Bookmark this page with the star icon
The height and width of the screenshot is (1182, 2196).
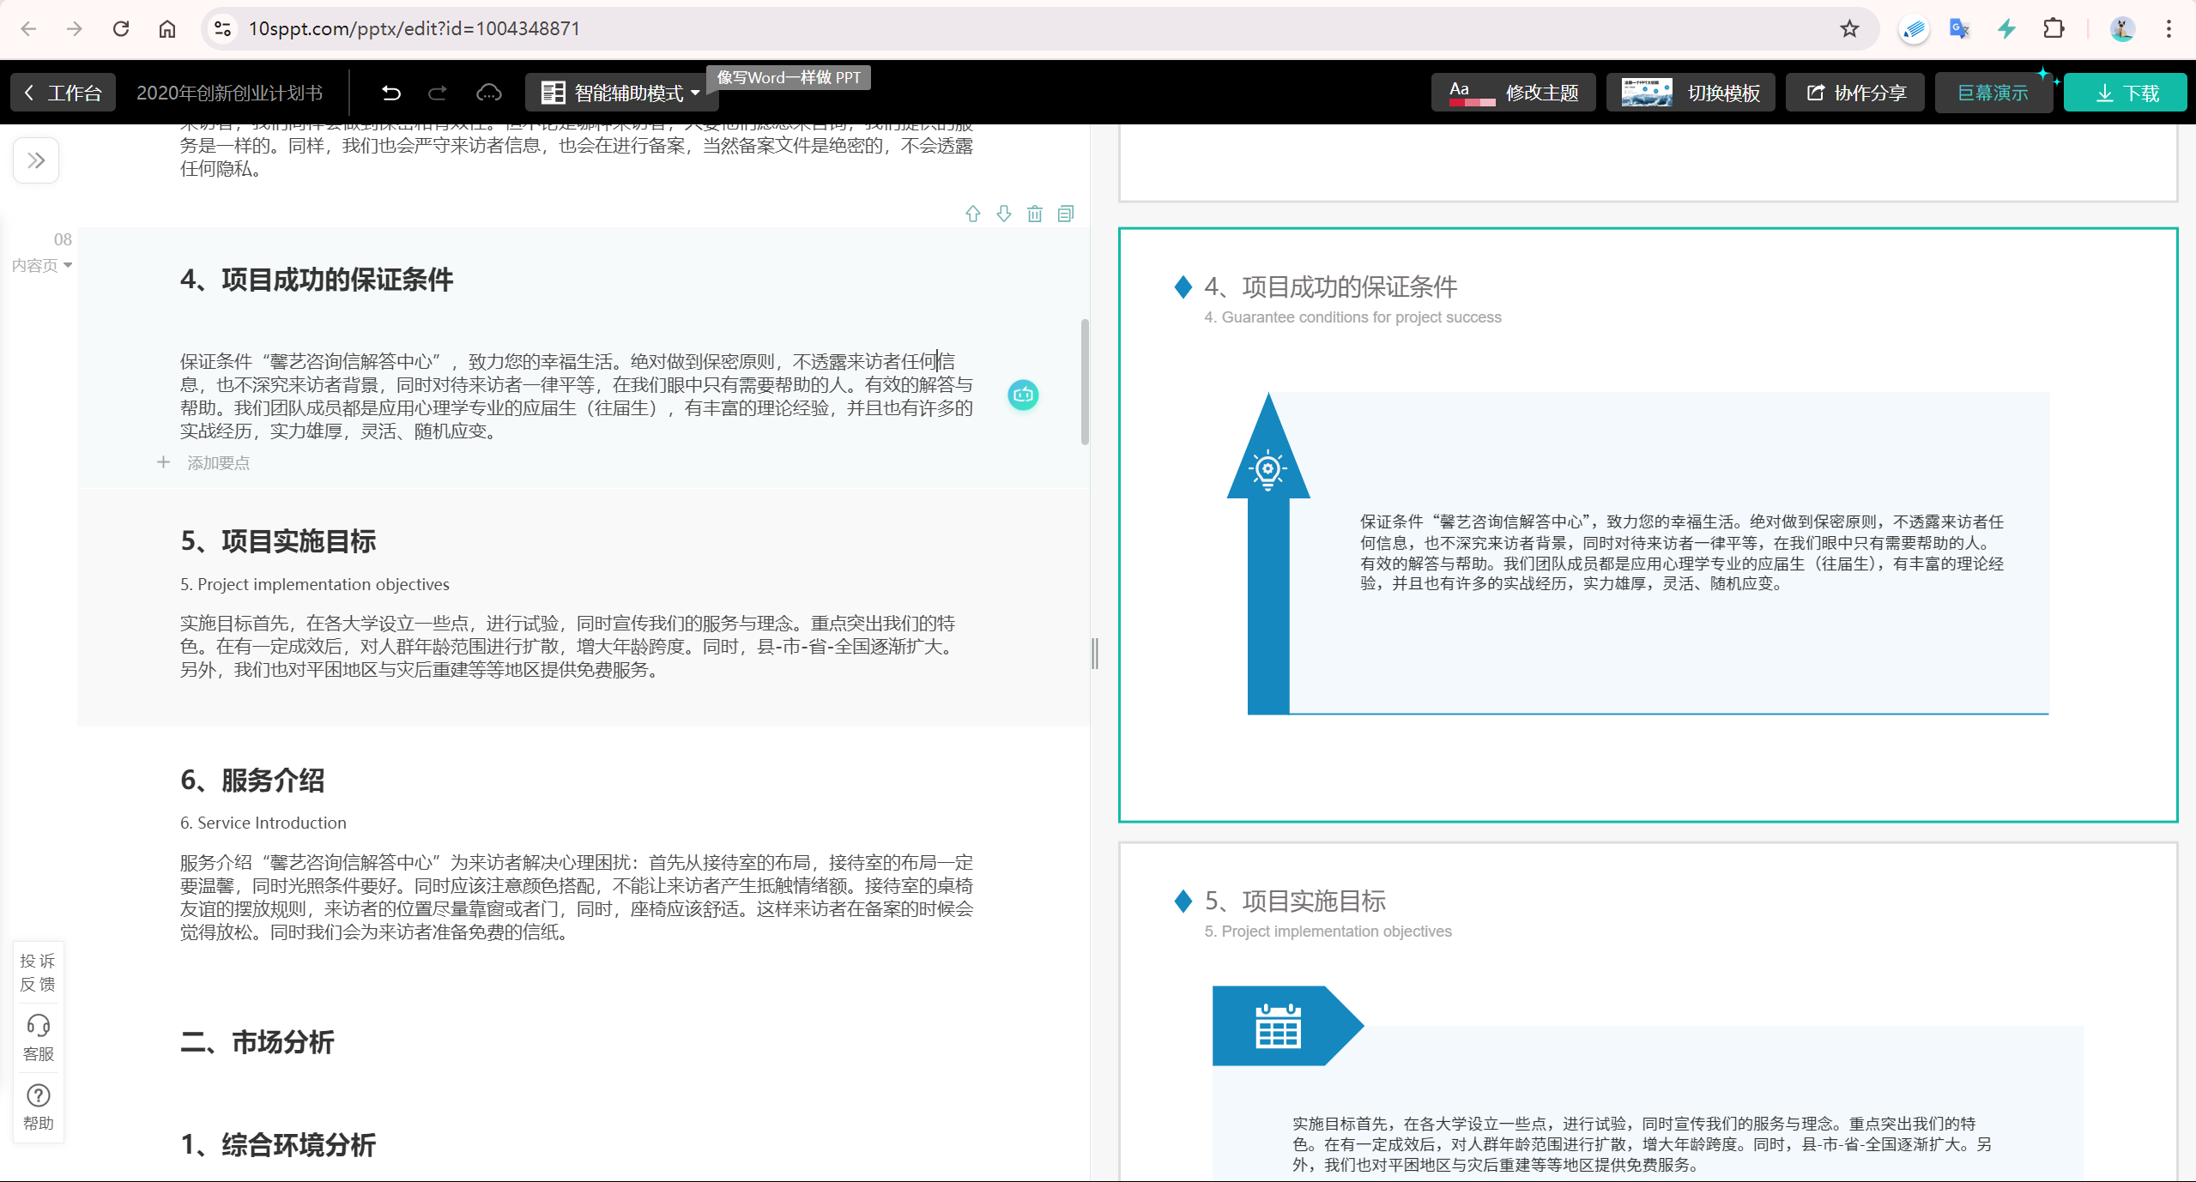click(1849, 28)
